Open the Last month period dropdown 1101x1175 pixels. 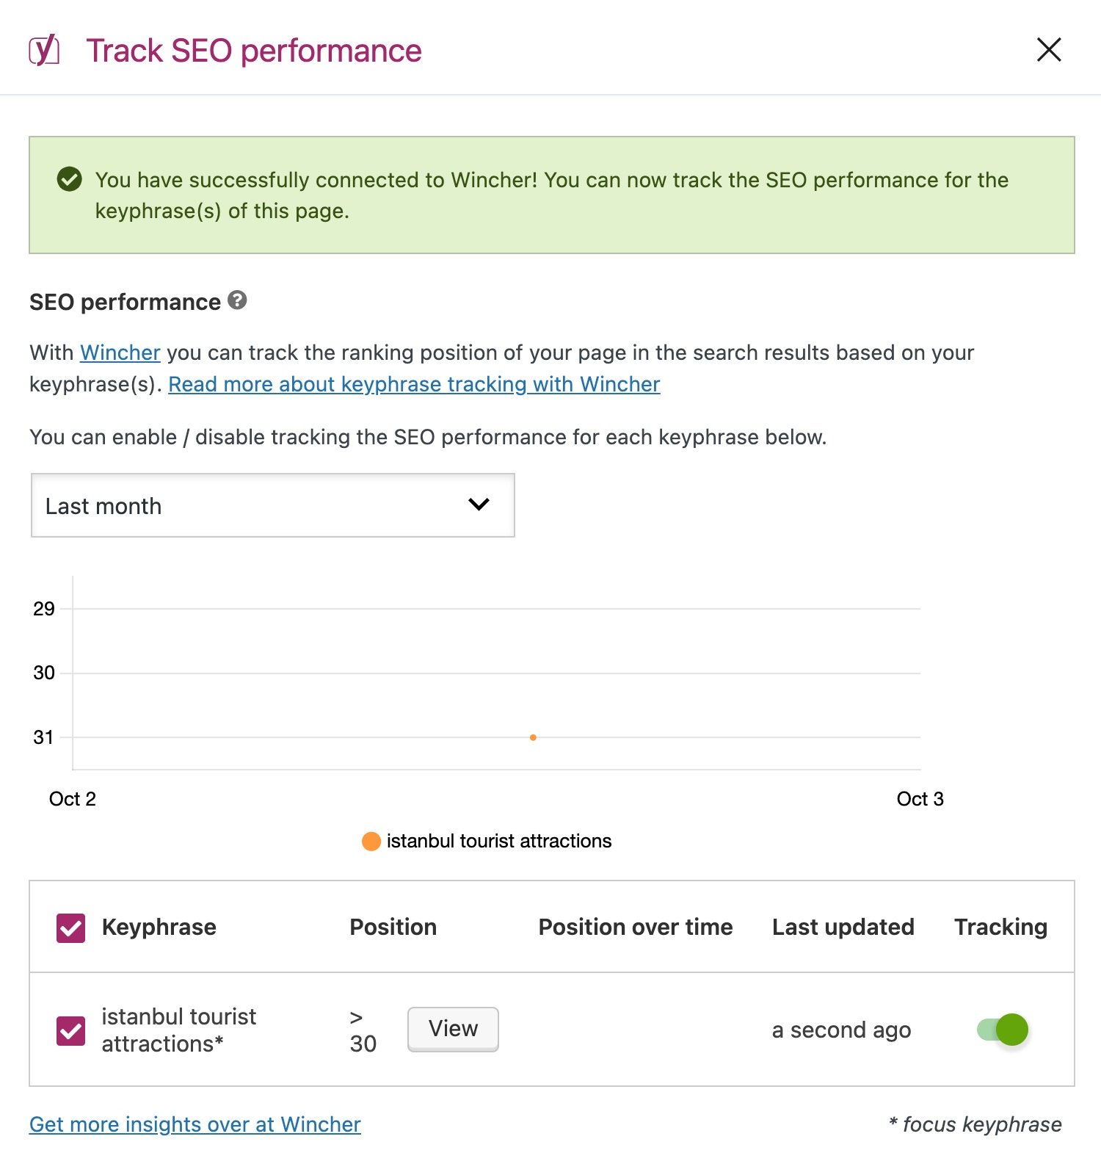pos(272,505)
